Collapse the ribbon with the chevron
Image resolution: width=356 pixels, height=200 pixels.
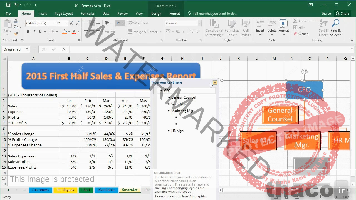352,40
